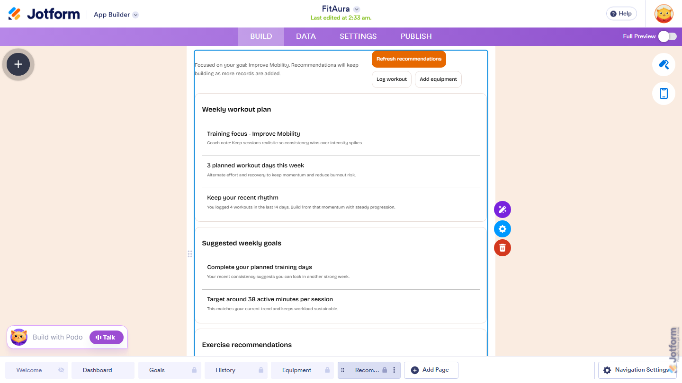Switch to the BUILD tab
The image size is (682, 383).
pyautogui.click(x=261, y=36)
